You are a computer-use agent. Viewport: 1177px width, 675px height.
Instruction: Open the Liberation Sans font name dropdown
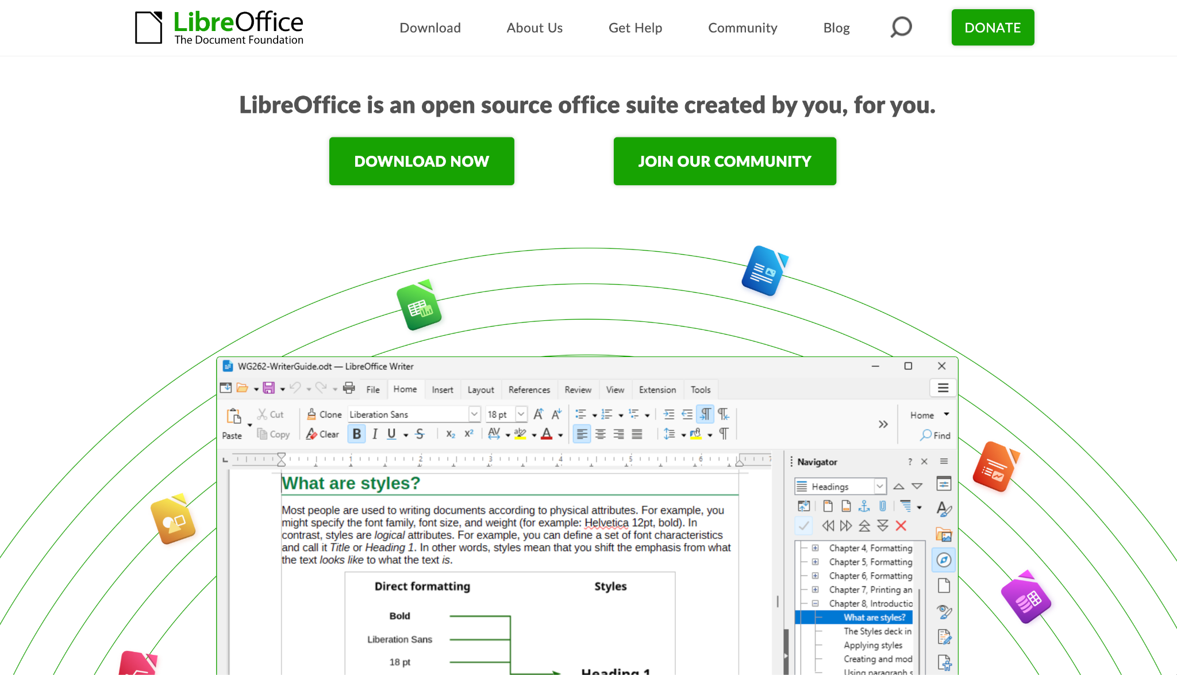(474, 414)
